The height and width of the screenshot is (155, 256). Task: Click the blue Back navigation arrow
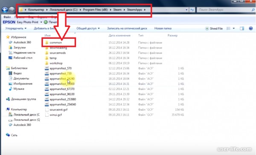(5, 10)
